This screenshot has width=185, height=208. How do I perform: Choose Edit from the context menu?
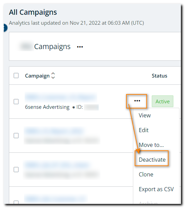[x=144, y=130]
